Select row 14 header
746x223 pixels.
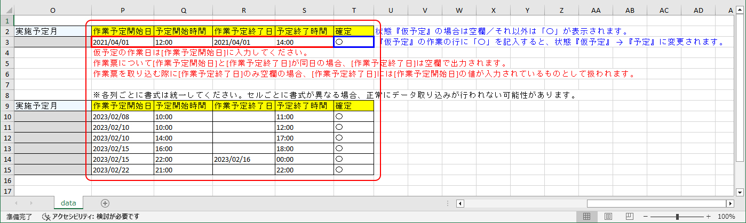tap(7, 159)
